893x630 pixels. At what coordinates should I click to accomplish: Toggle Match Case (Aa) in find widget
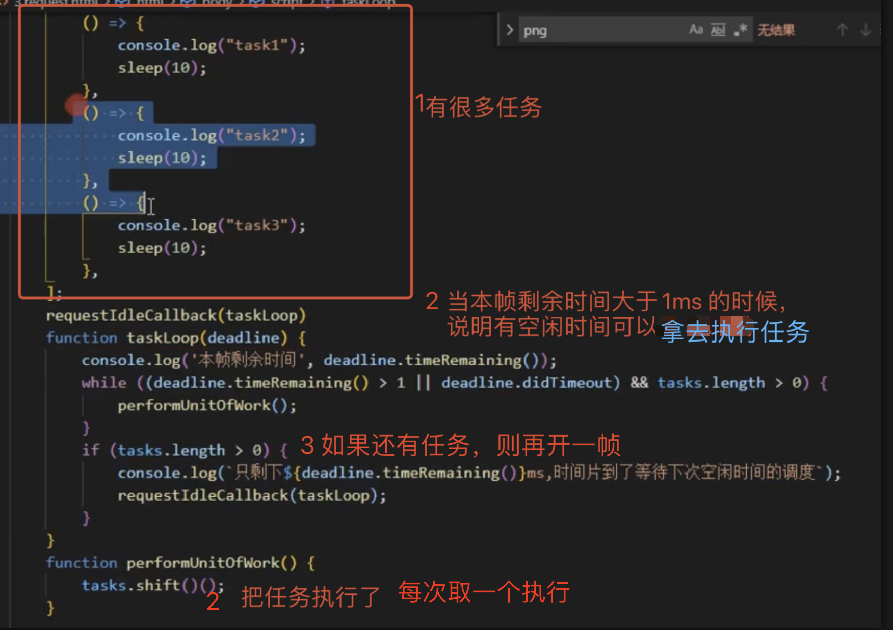tap(696, 30)
